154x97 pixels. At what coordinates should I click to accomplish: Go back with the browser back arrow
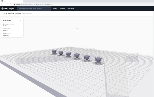coord(2,4)
